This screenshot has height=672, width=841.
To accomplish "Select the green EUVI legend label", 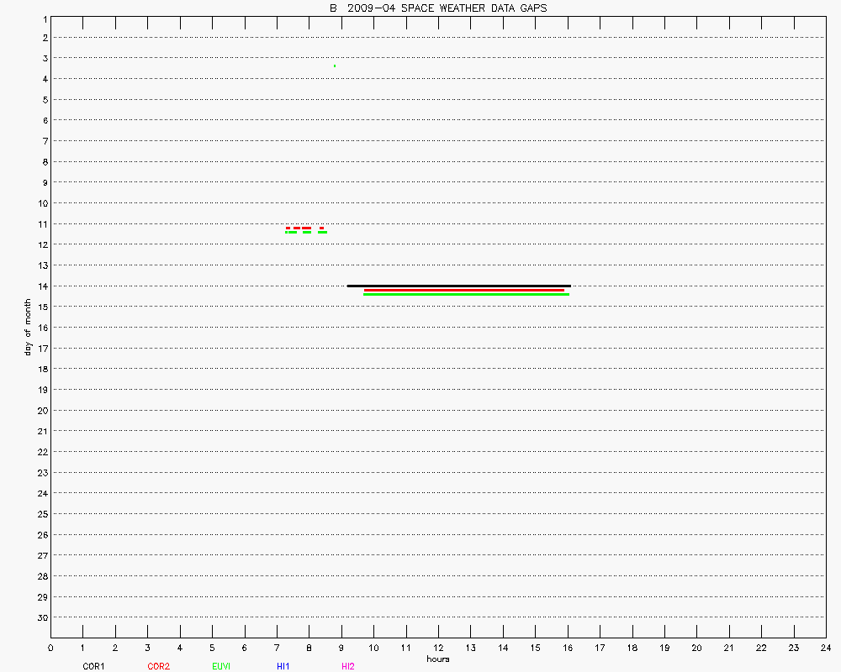I will click(x=222, y=666).
